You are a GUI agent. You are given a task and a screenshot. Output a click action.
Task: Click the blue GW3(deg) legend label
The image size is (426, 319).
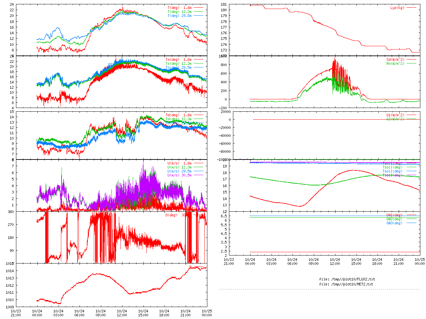394,223
